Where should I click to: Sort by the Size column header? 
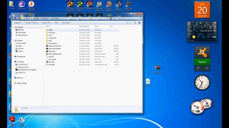[111, 26]
